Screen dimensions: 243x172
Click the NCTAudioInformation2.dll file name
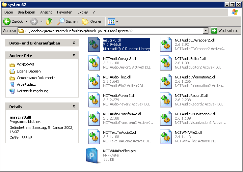tap(195, 77)
